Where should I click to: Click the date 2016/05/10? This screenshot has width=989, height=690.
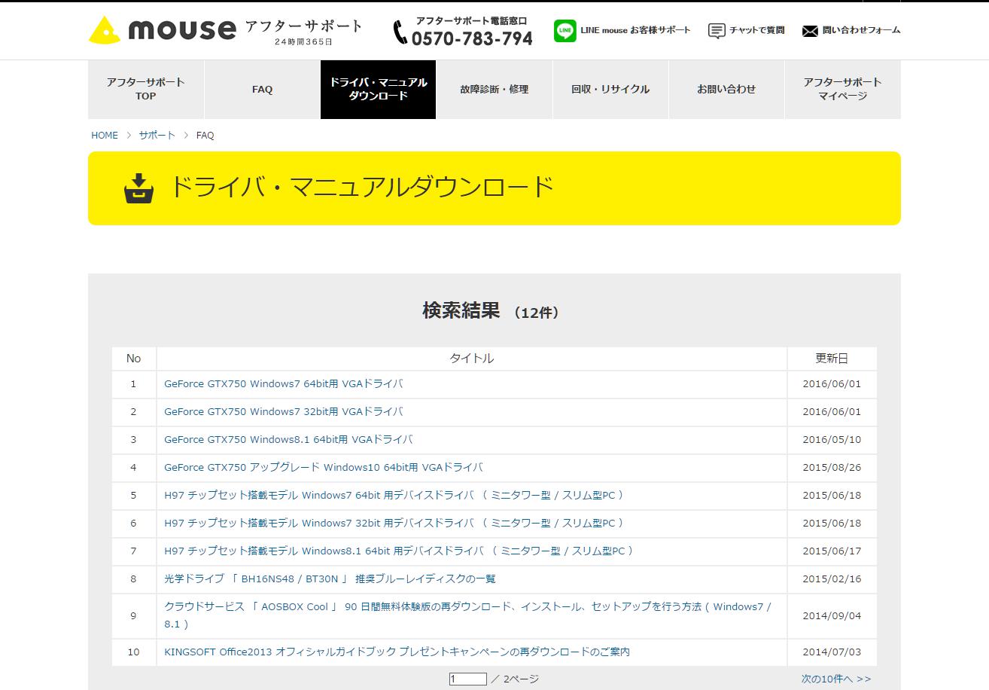pyautogui.click(x=832, y=440)
